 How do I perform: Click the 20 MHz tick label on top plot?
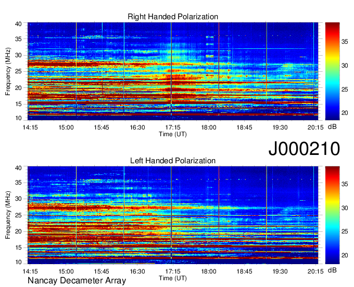coord(18,88)
